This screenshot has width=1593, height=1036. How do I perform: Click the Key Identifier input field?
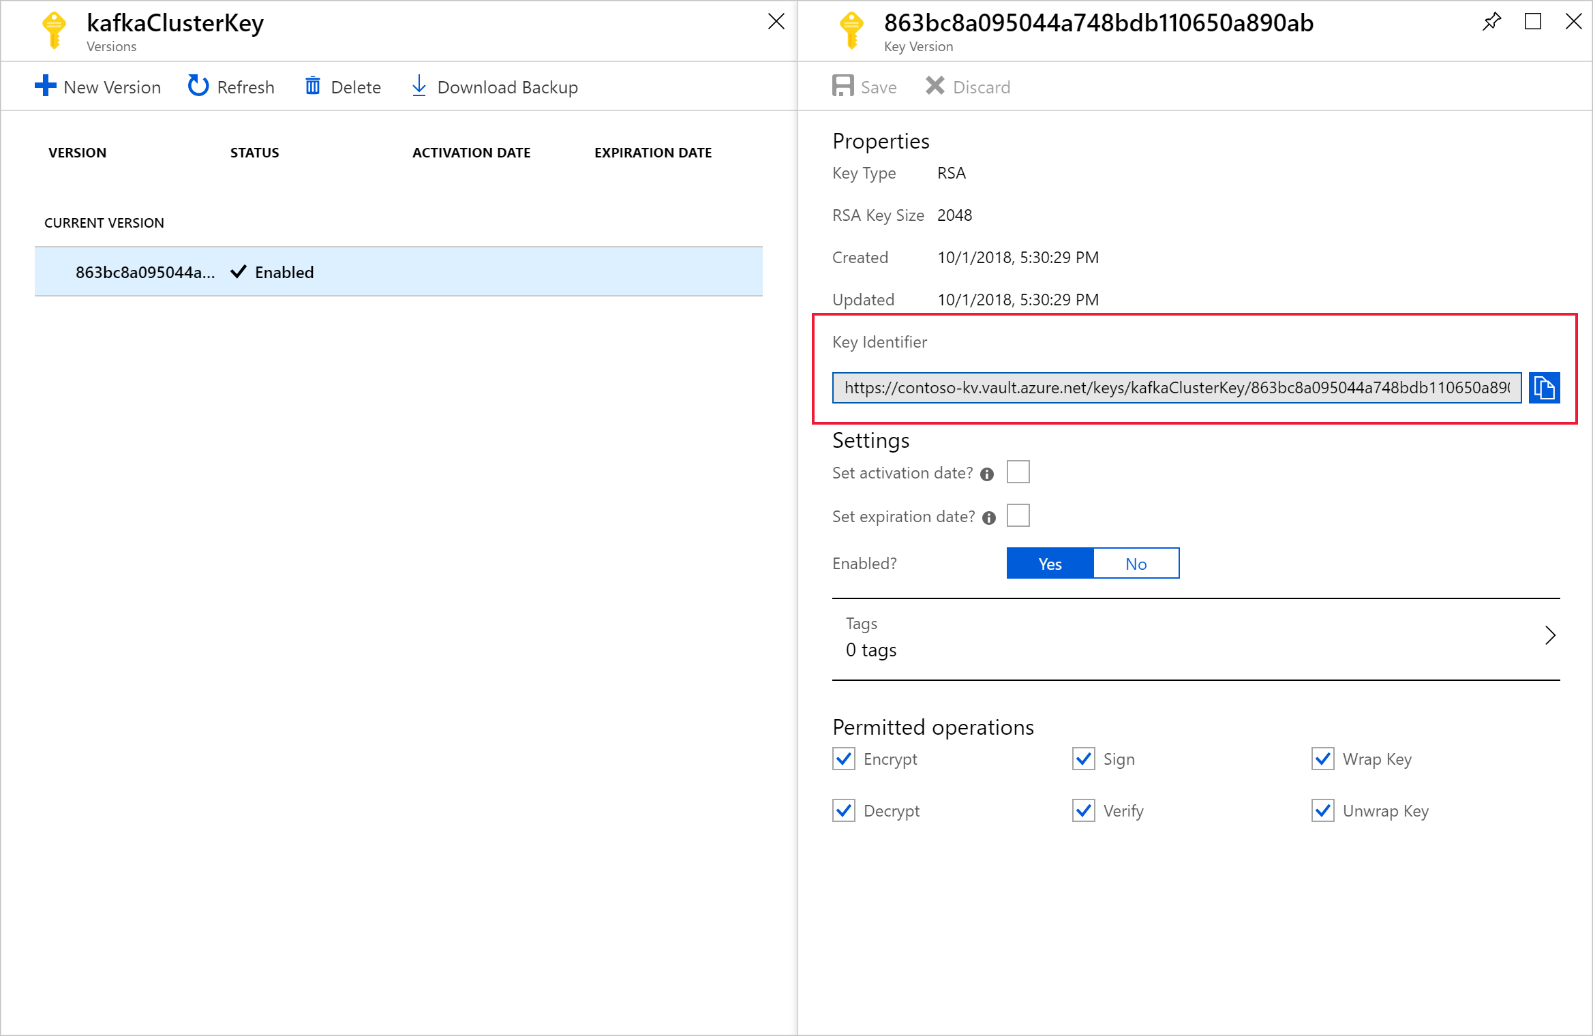pos(1175,388)
